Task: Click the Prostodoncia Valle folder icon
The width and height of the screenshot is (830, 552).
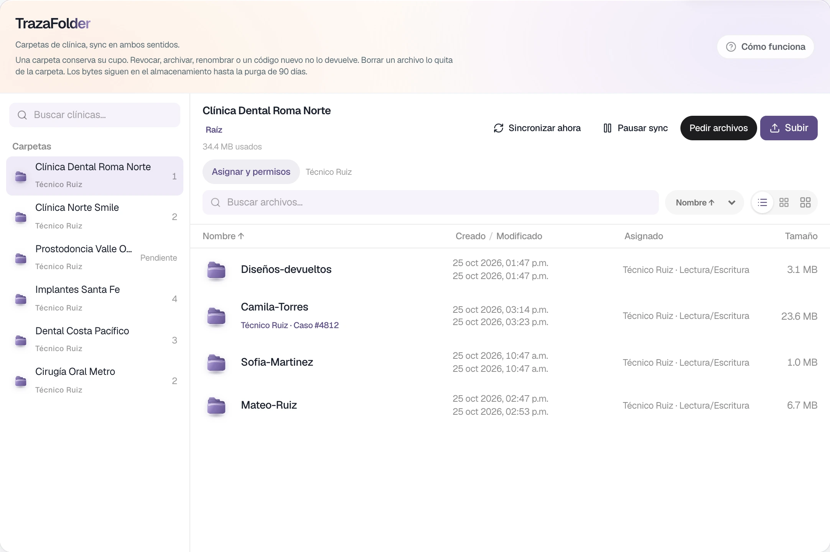Action: (x=21, y=259)
